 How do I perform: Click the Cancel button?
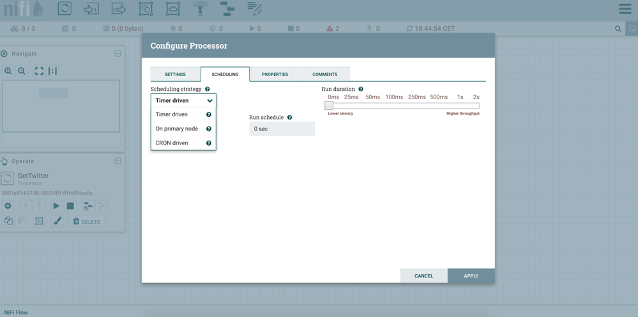[423, 276]
